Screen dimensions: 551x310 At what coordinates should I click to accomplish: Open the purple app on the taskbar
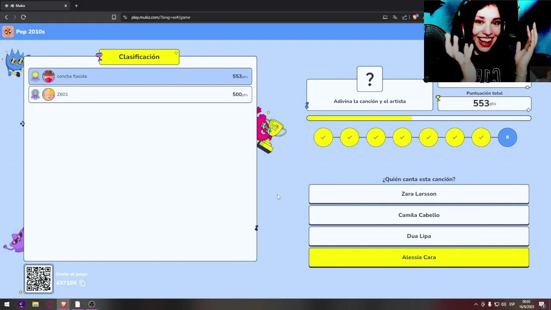tap(22, 304)
